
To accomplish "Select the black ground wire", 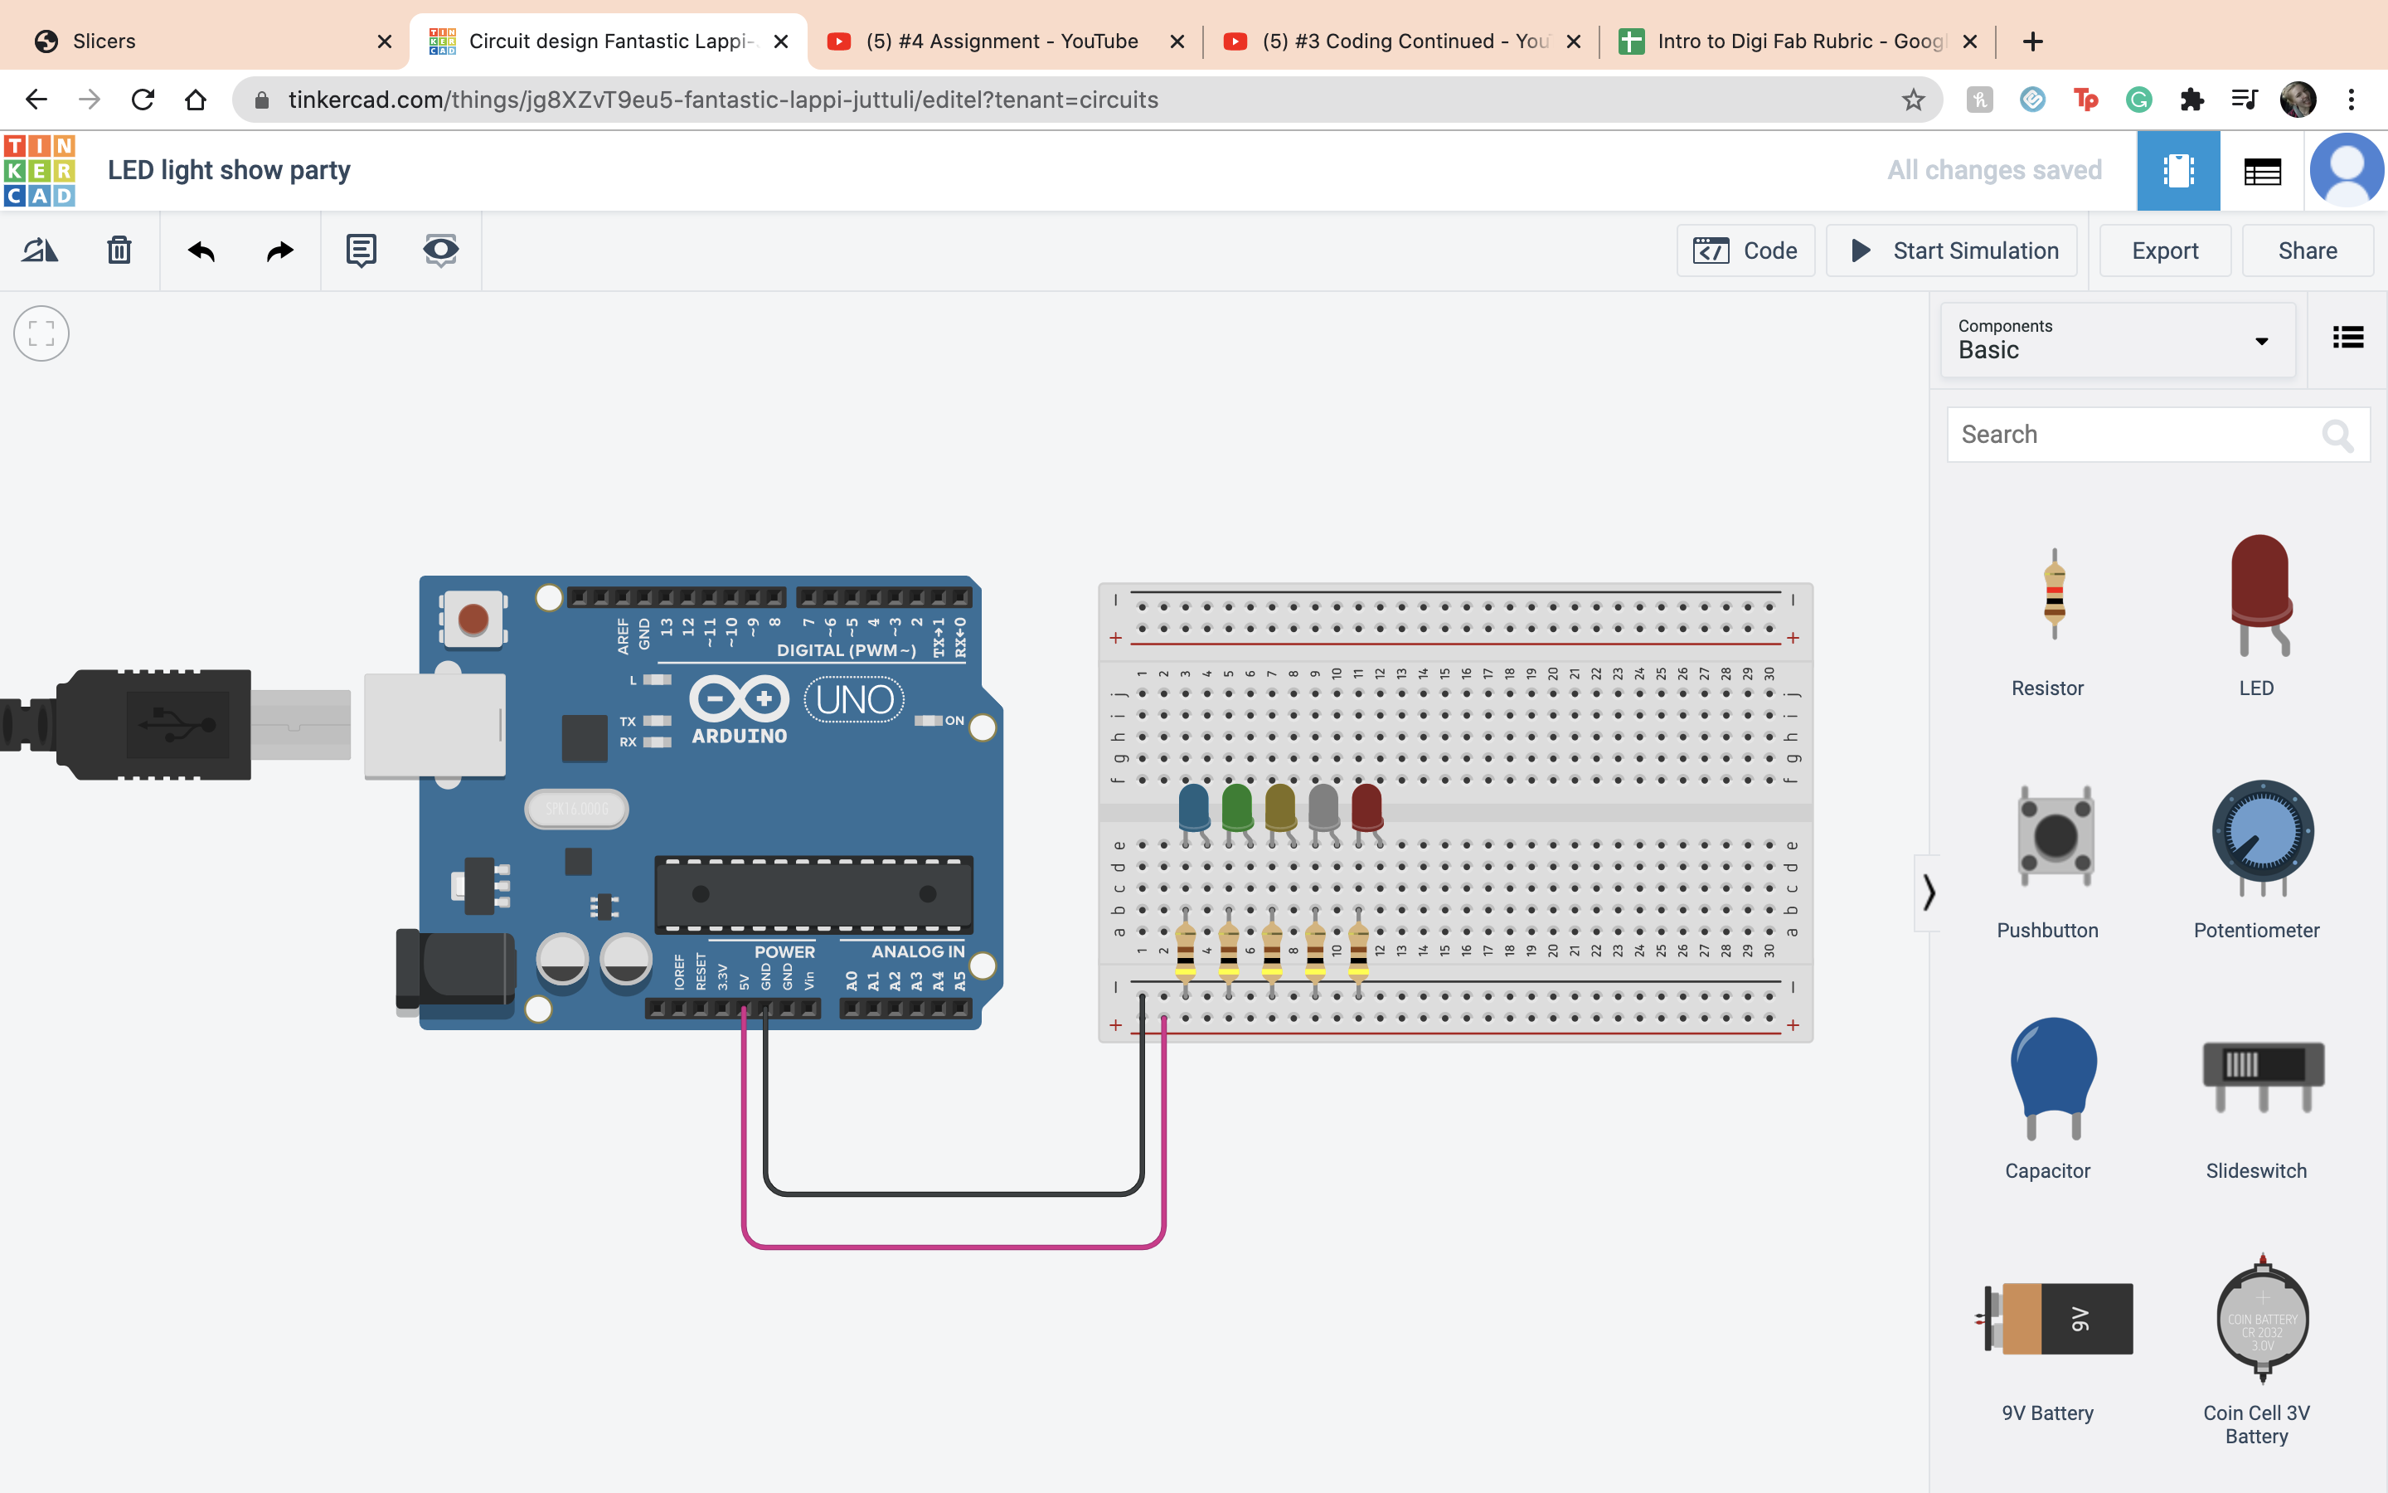I will [954, 1194].
